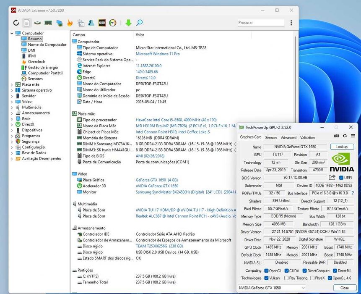Switch to the Validation tab
Viewport: 361px width, 294px height.
tap(307, 137)
